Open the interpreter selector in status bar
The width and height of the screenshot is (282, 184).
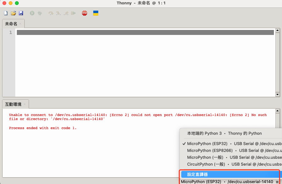230,182
